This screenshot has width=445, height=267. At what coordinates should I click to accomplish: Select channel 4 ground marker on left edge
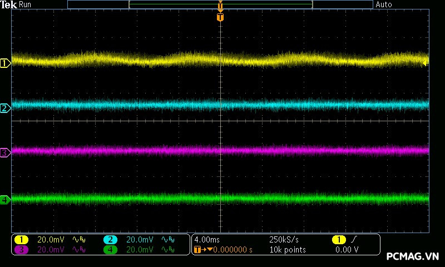pos(5,200)
